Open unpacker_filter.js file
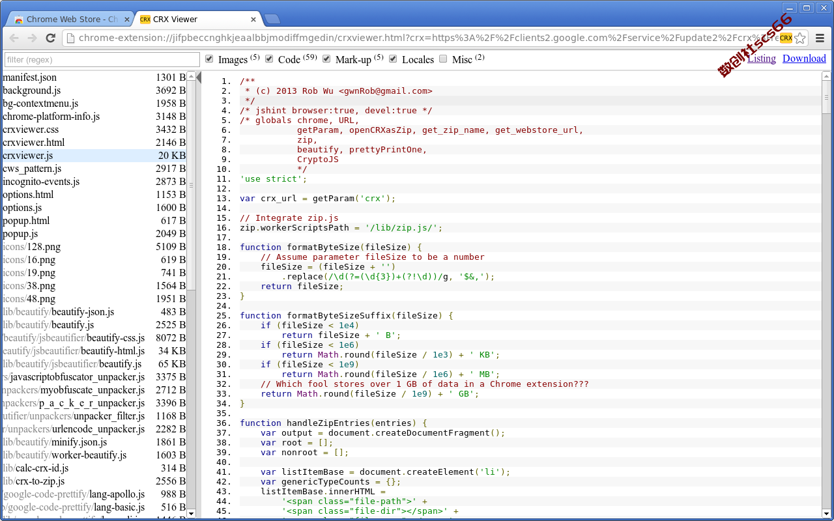This screenshot has width=834, height=521. coord(93,416)
